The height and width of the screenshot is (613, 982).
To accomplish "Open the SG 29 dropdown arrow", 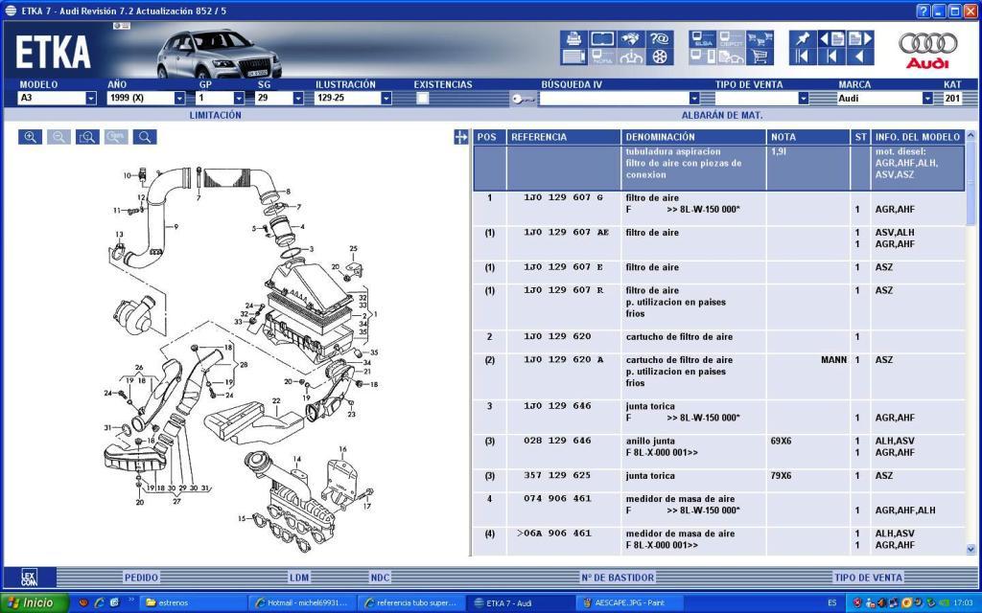I will click(x=298, y=99).
